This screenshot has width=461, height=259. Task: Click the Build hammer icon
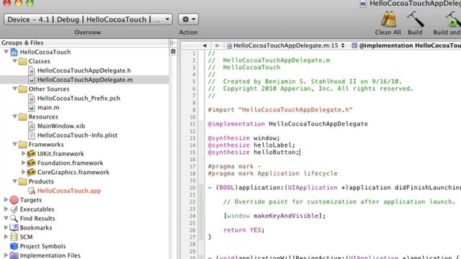click(415, 19)
